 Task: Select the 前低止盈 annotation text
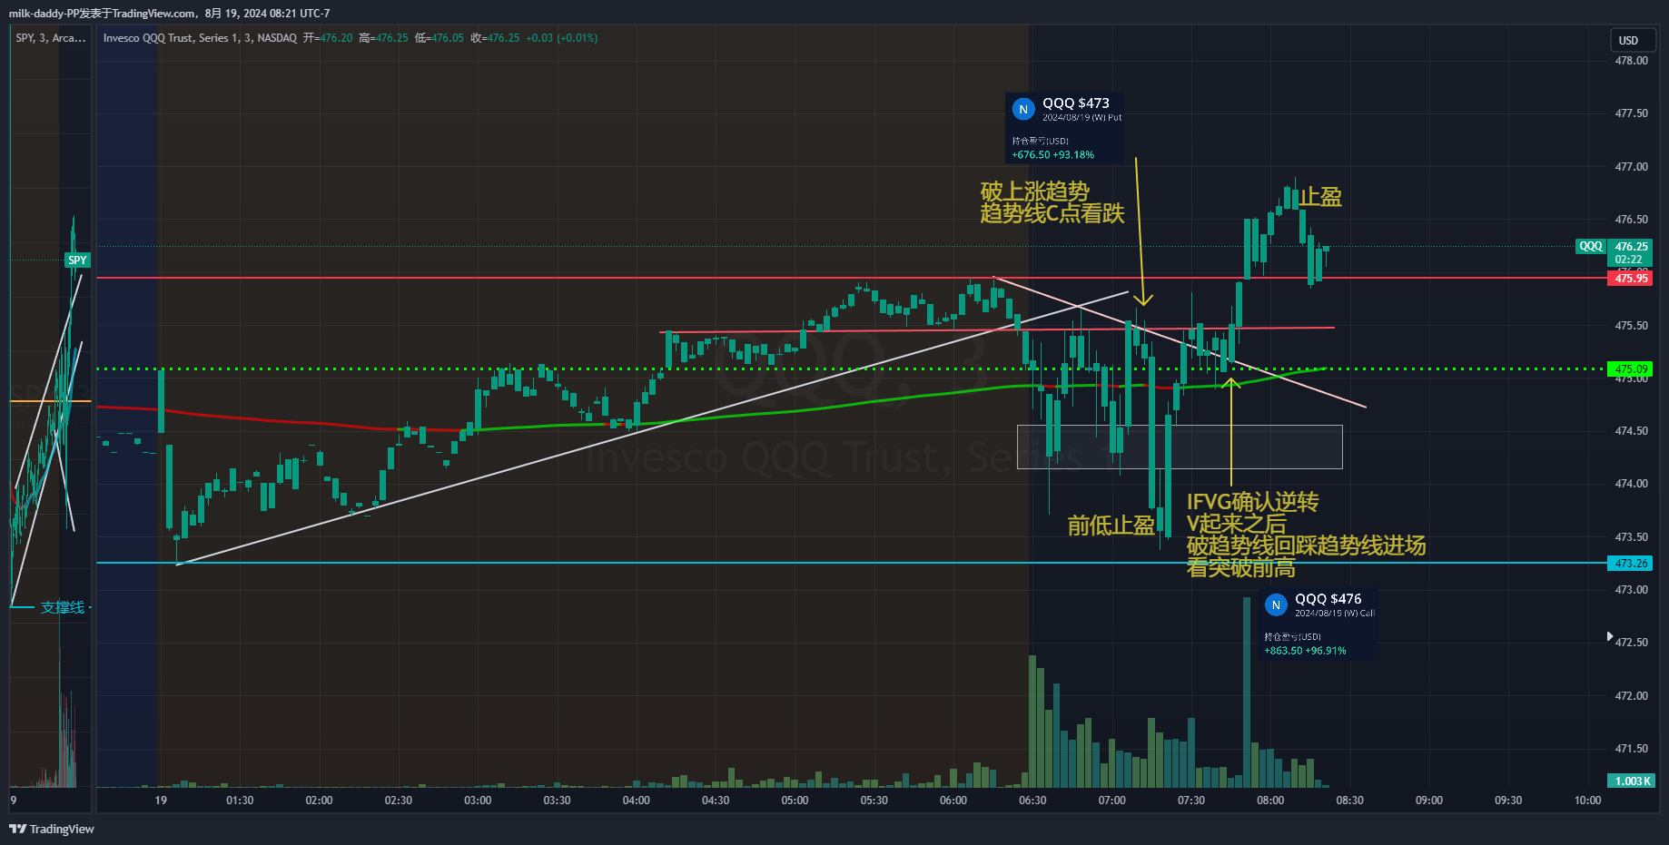1111,526
